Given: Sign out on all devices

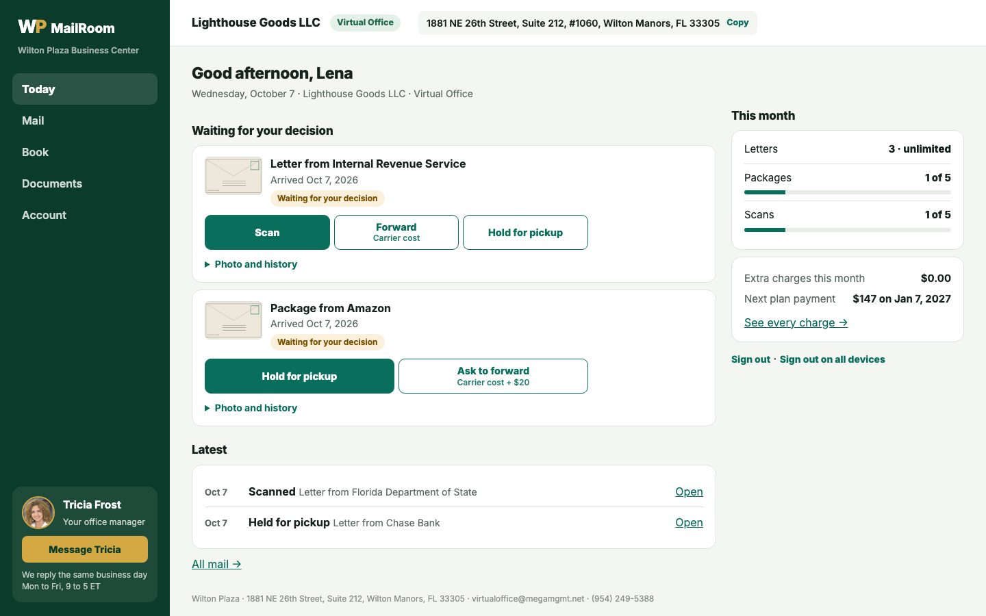Looking at the screenshot, I should [x=832, y=359].
